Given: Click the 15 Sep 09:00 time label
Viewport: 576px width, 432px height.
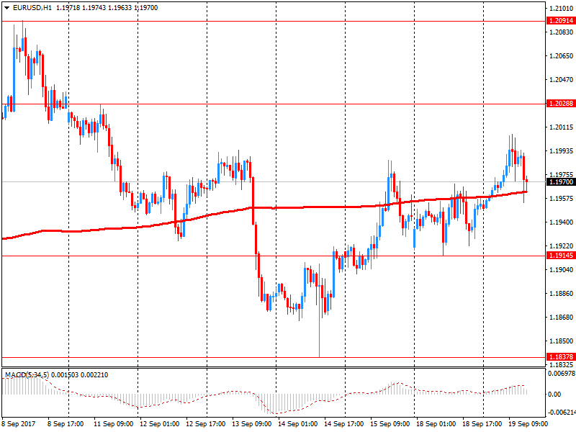Looking at the screenshot, I should point(390,424).
